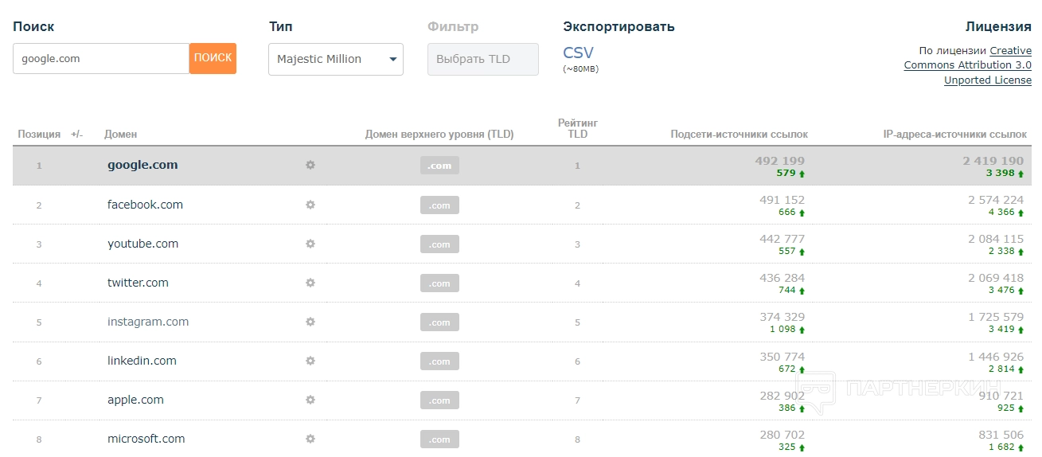Viewport: 1042px width, 457px height.
Task: Click the Лицензия heading
Action: (998, 26)
